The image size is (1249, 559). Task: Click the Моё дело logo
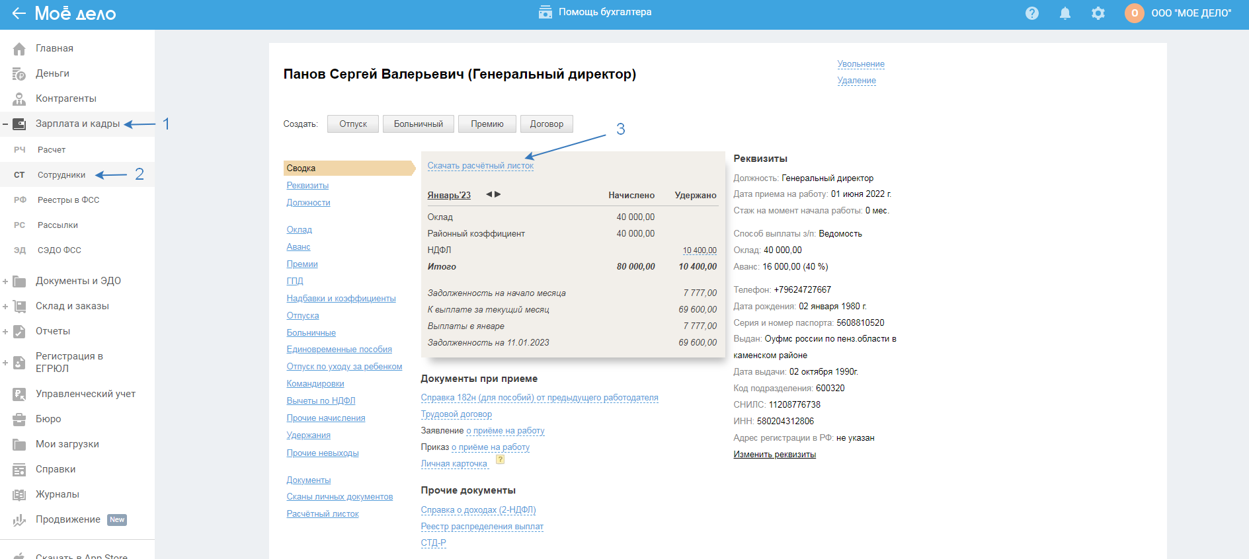[75, 13]
